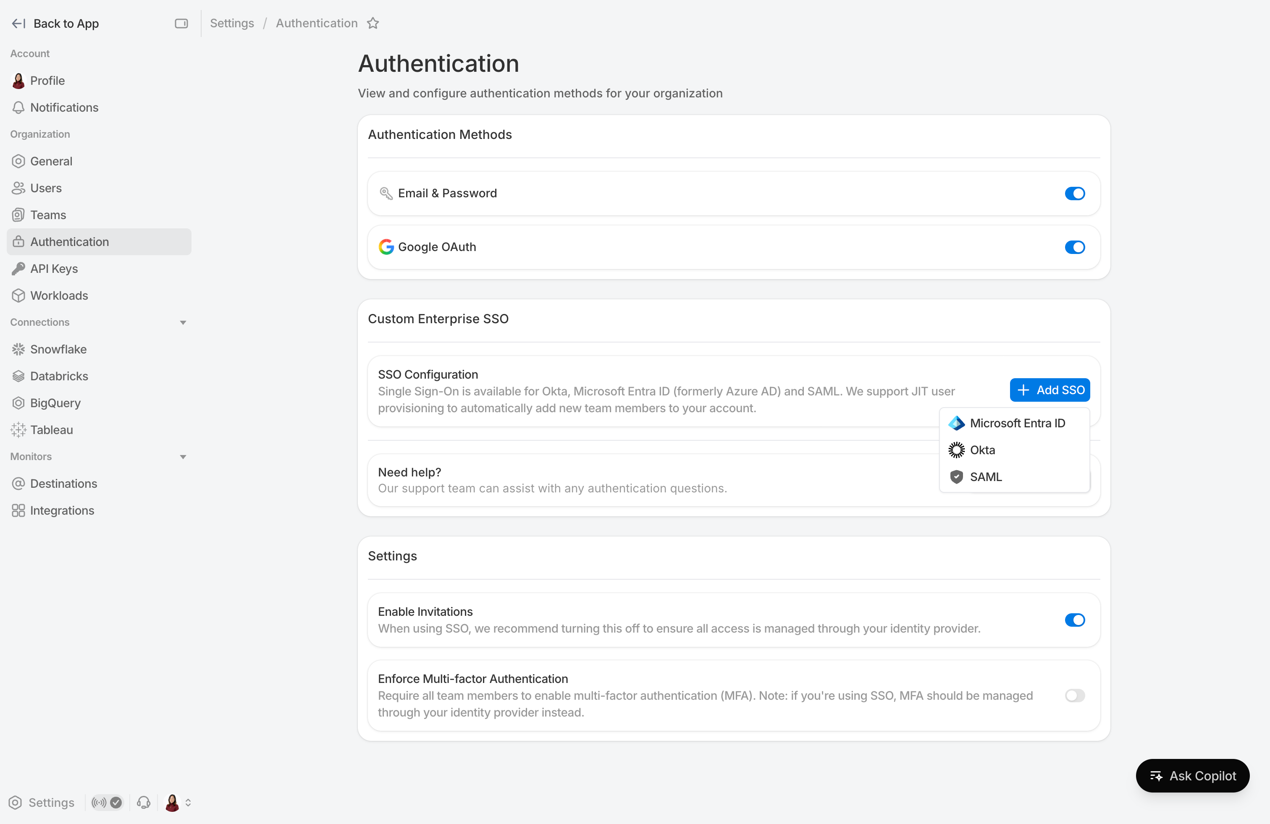
Task: Open Snowflake connection in sidebar
Action: coord(58,349)
